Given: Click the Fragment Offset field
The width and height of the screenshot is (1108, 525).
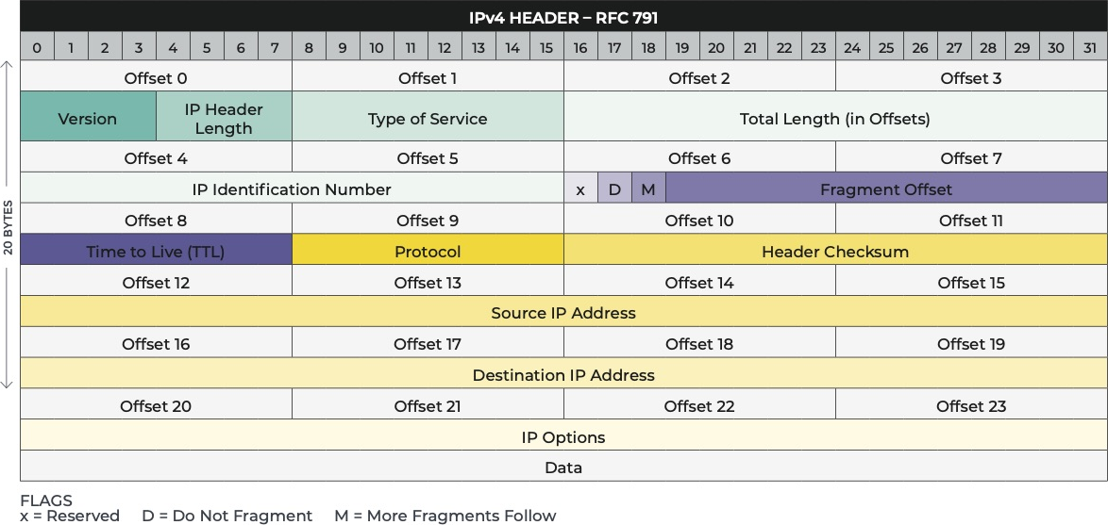Looking at the screenshot, I should pos(885,189).
